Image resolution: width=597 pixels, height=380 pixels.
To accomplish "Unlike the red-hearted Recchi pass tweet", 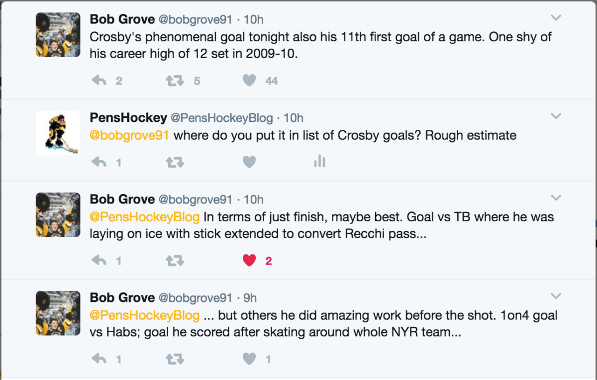I will [x=249, y=260].
